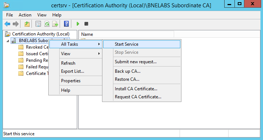Select the Certificate Templates tree label
The image size is (263, 140).
point(37,73)
